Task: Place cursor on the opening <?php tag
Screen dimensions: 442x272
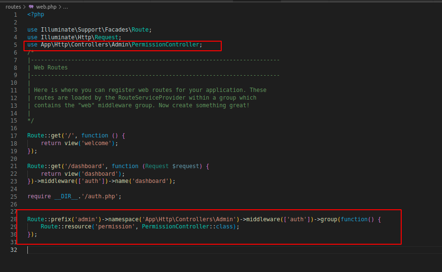Action: (x=36, y=14)
